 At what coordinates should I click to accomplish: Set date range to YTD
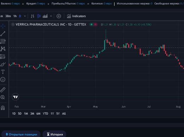click(45, 114)
